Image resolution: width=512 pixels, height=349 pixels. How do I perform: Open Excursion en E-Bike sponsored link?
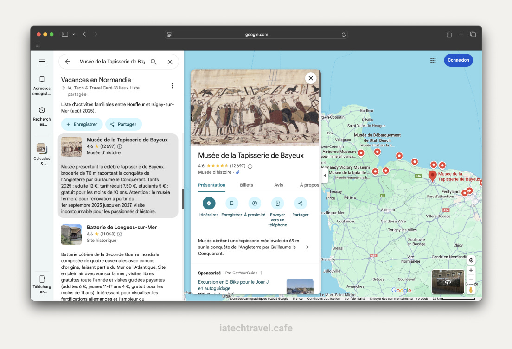click(234, 285)
